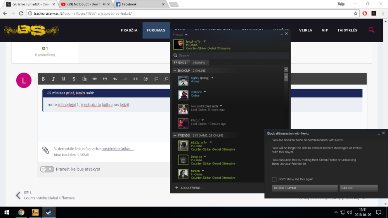Viewport: 388px width, 218px height.
Task: Apply strikethrough formatting
Action: [x=74, y=79]
